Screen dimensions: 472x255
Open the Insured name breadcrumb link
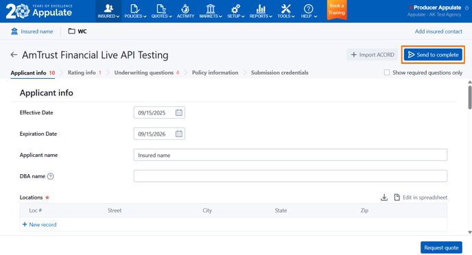pos(37,32)
